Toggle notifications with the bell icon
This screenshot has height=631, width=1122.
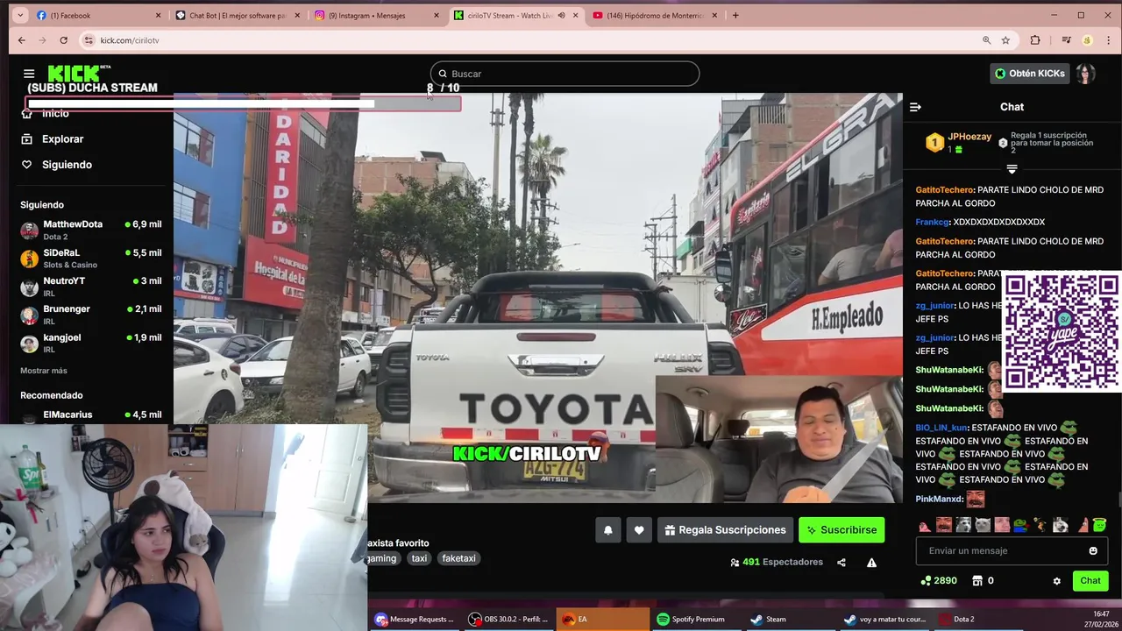(x=607, y=530)
